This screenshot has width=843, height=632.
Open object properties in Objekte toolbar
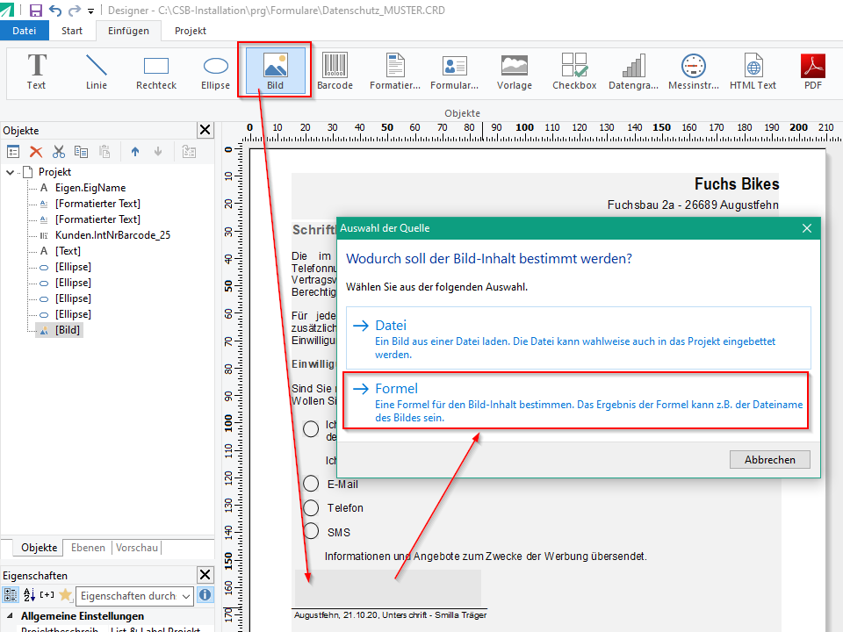point(13,152)
